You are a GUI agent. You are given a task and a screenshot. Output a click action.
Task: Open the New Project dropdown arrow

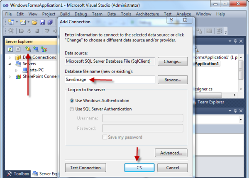coord(17,22)
